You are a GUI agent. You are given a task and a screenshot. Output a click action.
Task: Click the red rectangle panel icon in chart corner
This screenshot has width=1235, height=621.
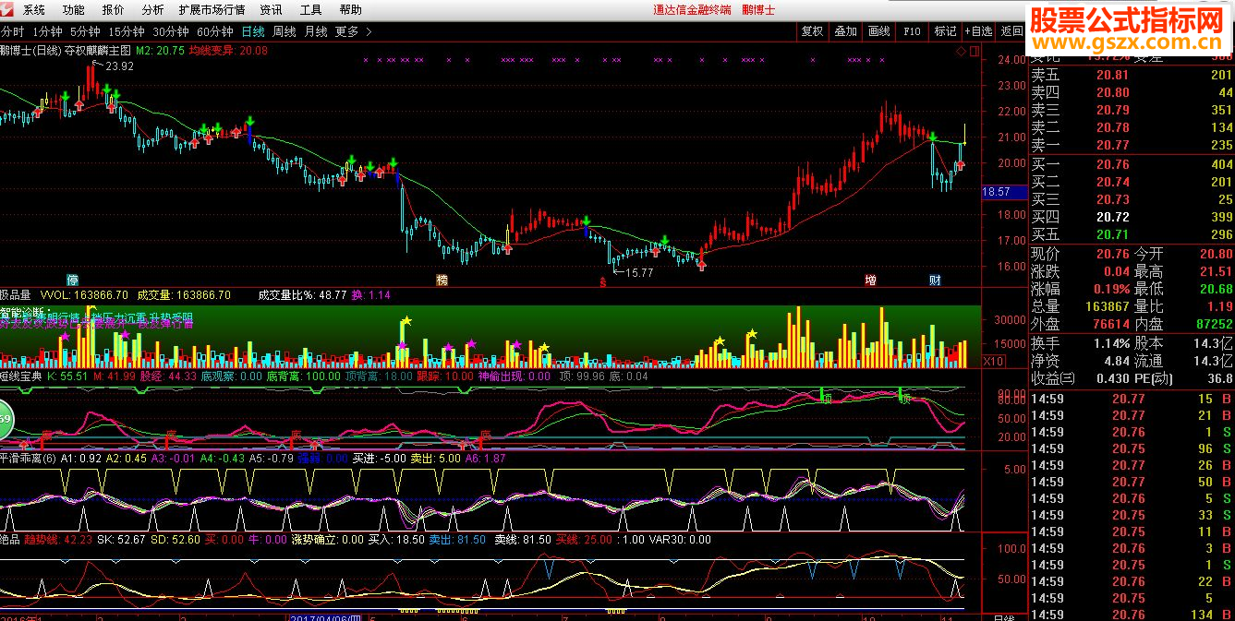[x=975, y=52]
